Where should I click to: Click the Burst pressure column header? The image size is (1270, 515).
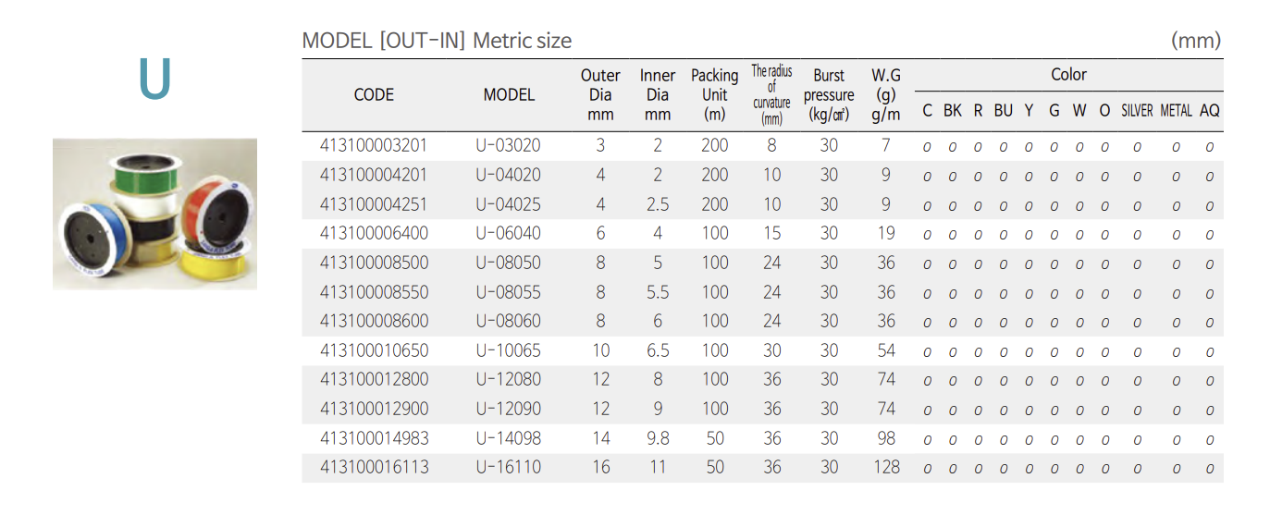[x=829, y=95]
